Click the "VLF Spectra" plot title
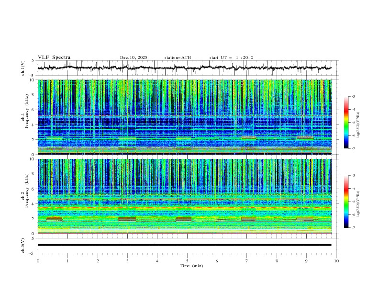The width and height of the screenshot is (379, 293). click(54, 57)
